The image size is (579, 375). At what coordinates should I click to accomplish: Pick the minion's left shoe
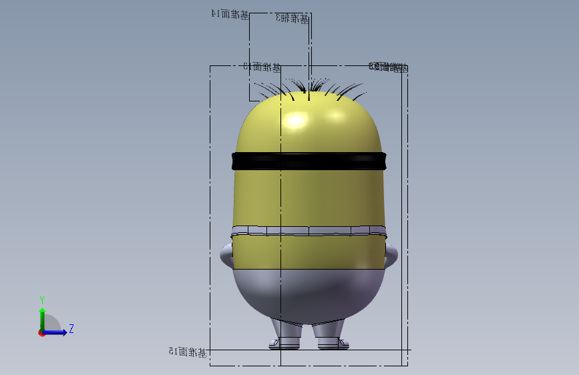tap(284, 344)
